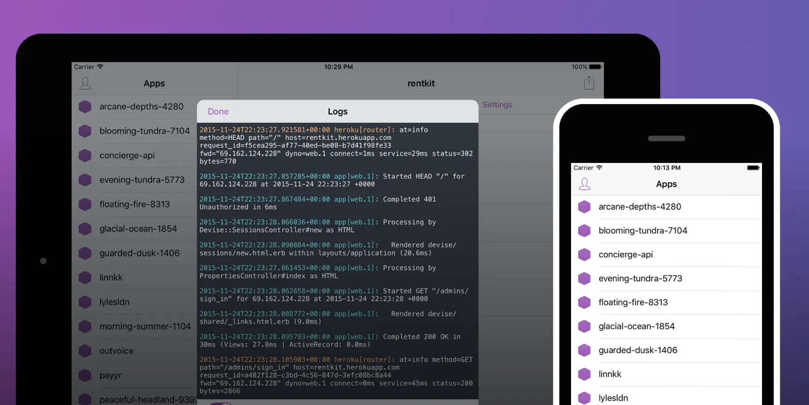Select payyr app name on iPad
The height and width of the screenshot is (405, 809).
111,375
